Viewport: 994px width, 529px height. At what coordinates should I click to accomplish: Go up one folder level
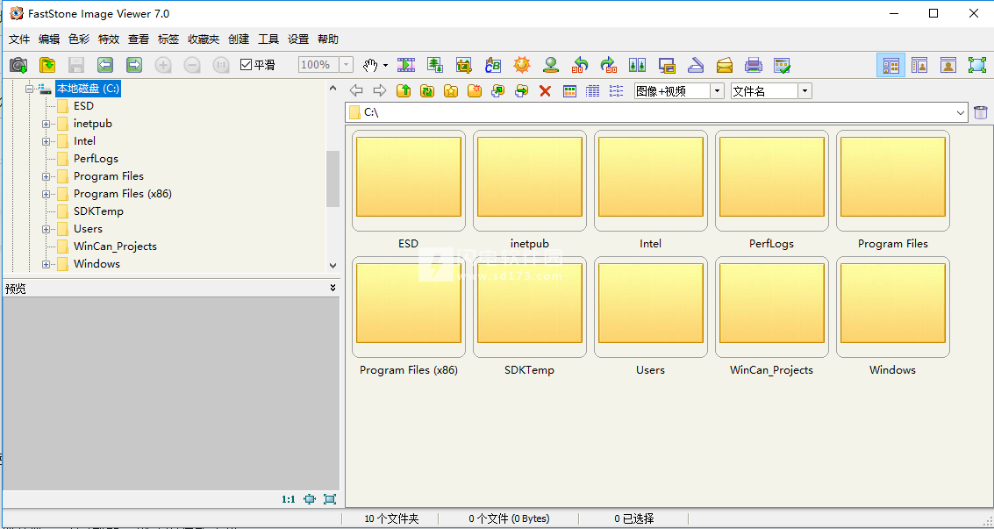click(404, 91)
